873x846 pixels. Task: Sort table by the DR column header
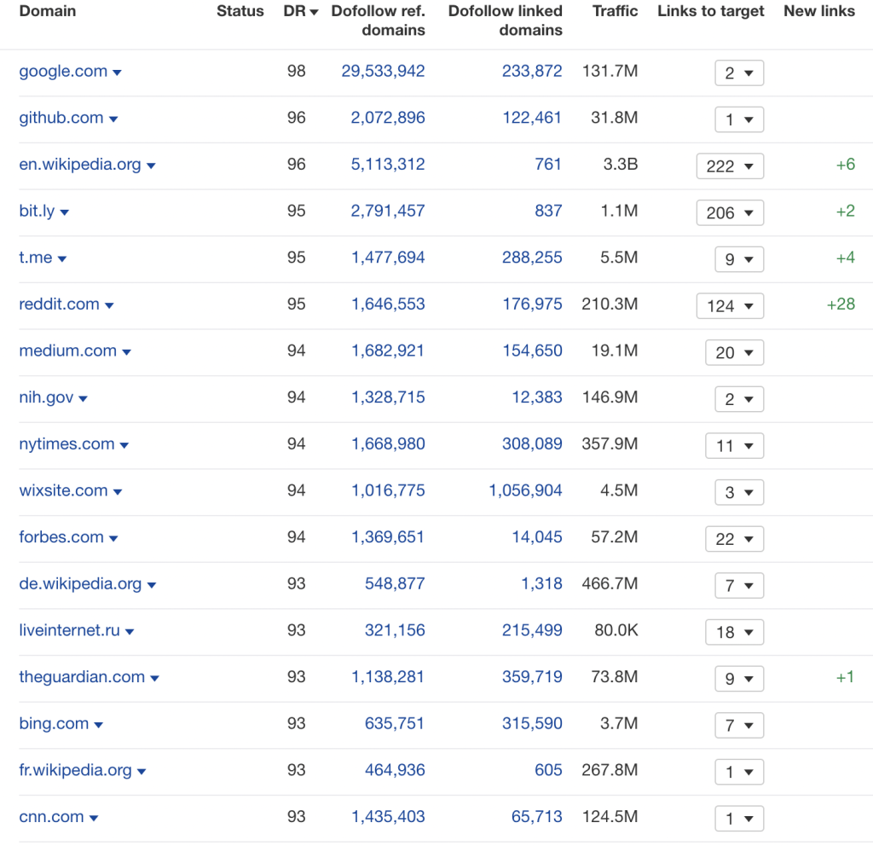pyautogui.click(x=301, y=11)
